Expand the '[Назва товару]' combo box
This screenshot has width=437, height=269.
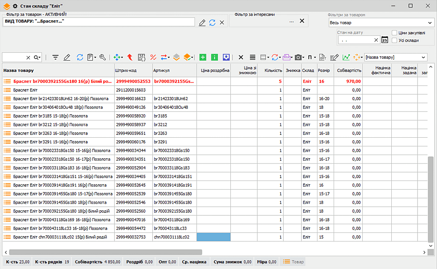[x=423, y=58]
